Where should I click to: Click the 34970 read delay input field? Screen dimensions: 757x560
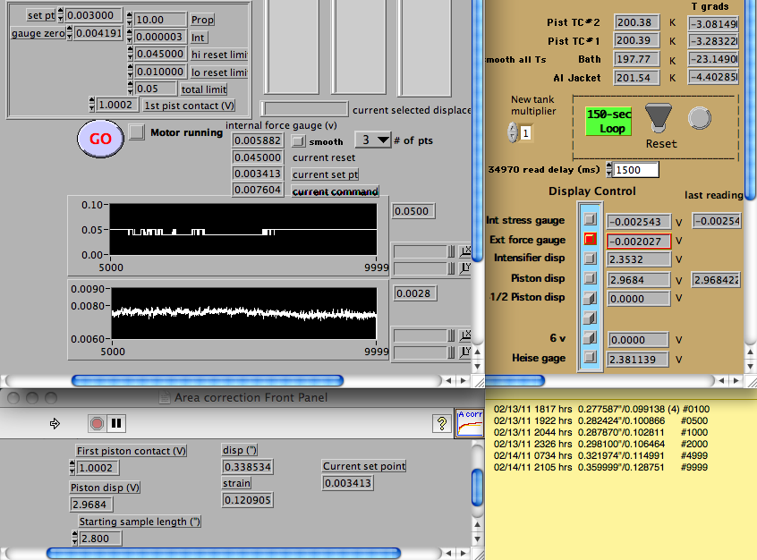click(637, 170)
